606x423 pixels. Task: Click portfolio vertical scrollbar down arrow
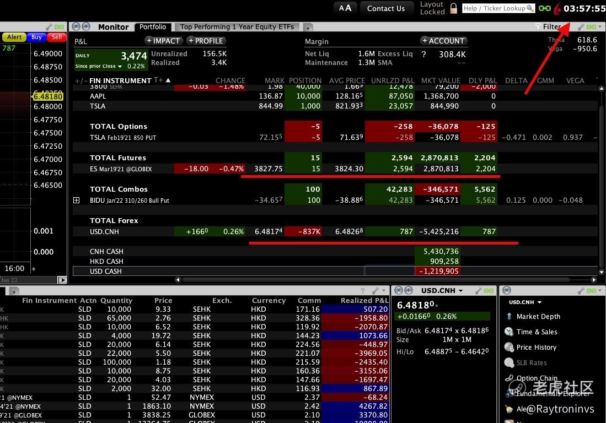click(602, 272)
